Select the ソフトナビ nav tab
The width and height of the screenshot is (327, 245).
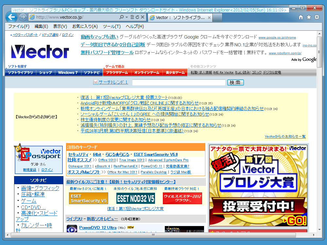(x=92, y=73)
